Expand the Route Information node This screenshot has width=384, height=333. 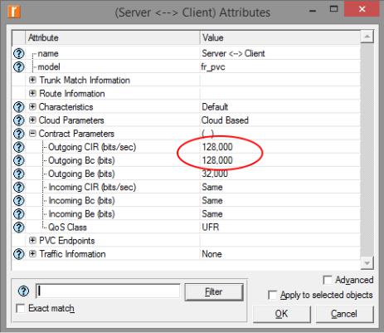pyautogui.click(x=32, y=93)
